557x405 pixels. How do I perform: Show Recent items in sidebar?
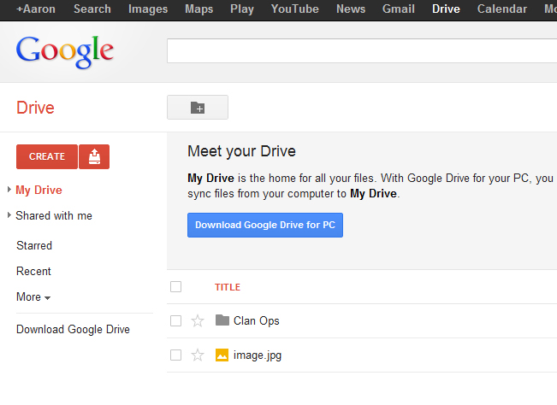pyautogui.click(x=33, y=272)
